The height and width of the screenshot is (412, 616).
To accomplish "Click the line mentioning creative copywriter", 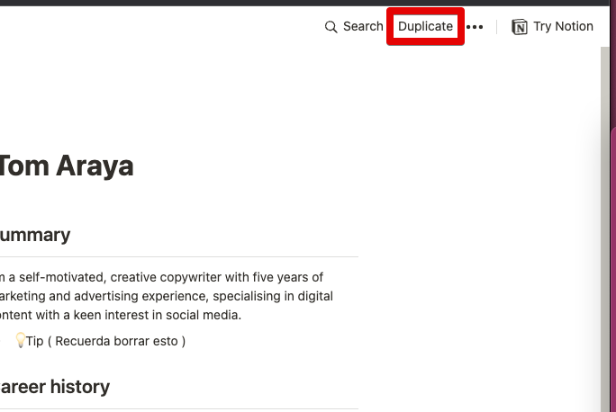I will point(161,277).
